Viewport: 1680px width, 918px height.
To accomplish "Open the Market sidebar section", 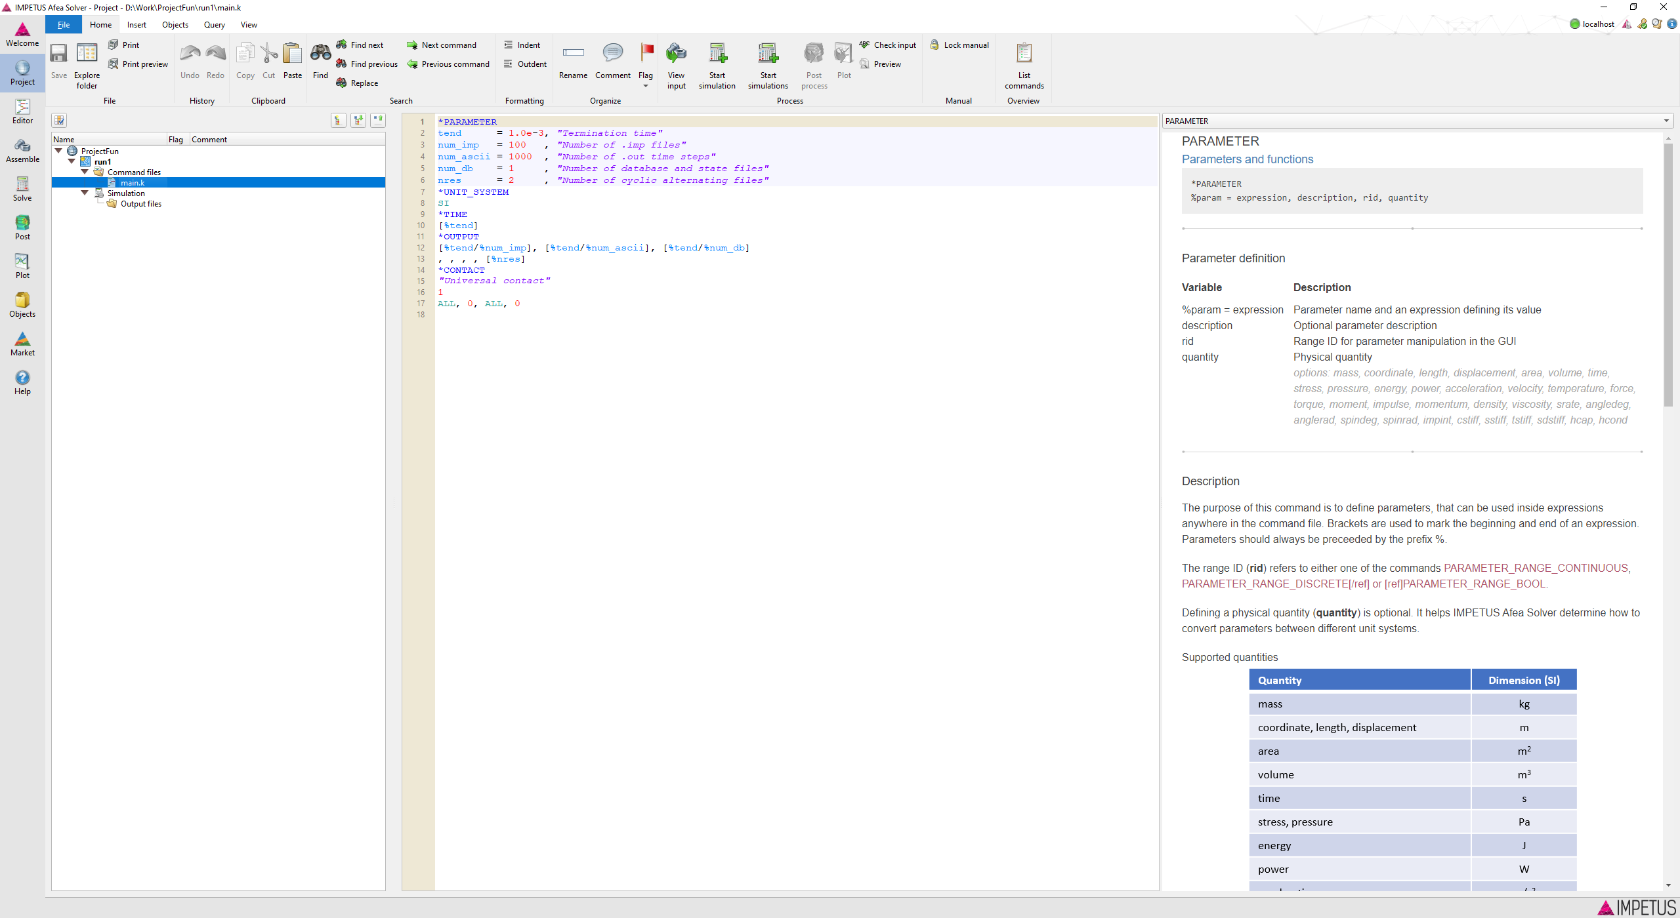I will tap(22, 344).
